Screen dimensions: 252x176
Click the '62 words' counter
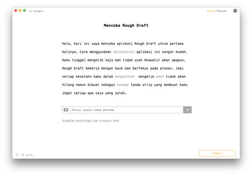27,155
